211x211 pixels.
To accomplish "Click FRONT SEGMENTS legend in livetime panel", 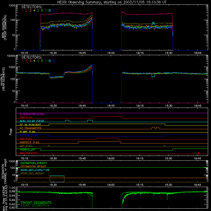I will click(36, 203).
